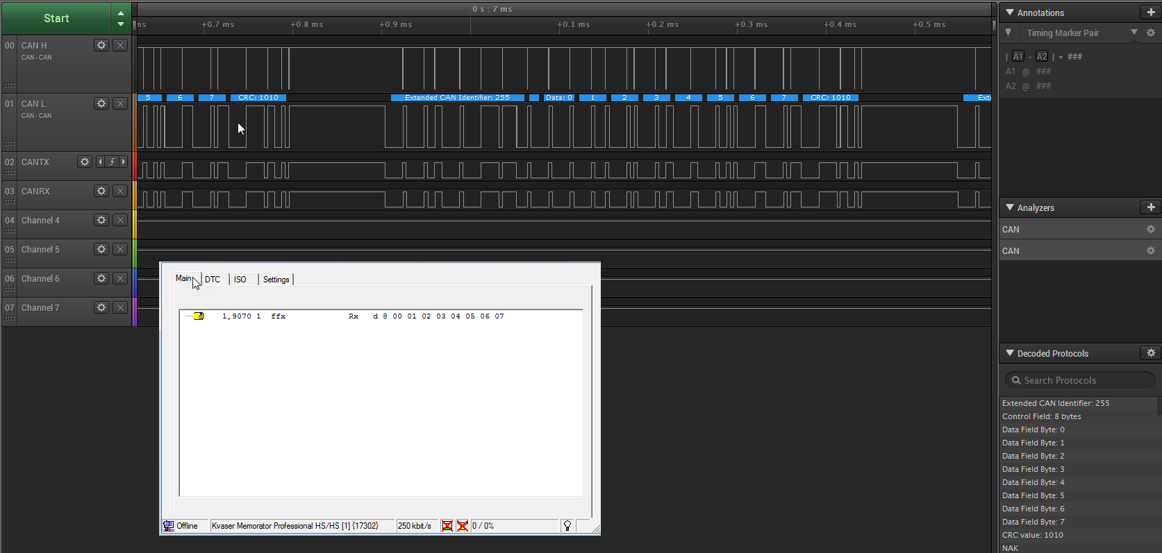Image resolution: width=1162 pixels, height=553 pixels.
Task: Open settings for first CAN analyzer
Action: tap(1151, 229)
